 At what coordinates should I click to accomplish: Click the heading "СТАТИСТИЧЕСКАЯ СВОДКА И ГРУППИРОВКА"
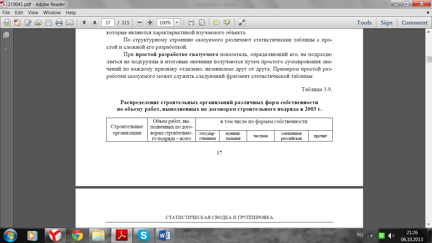click(219, 218)
